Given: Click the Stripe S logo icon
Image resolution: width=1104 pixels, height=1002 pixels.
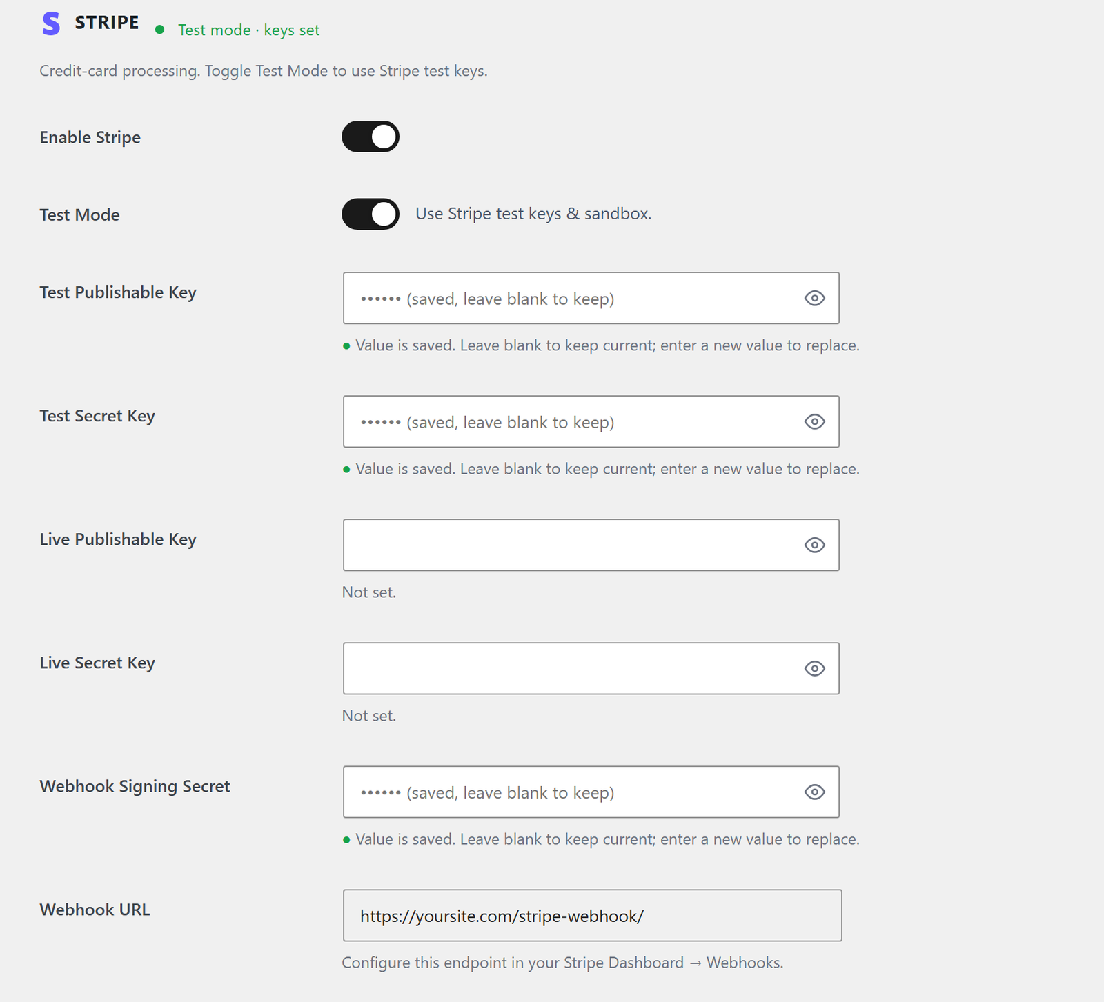Looking at the screenshot, I should pos(51,23).
